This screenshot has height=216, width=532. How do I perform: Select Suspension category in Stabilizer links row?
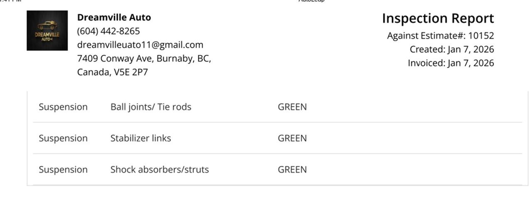click(63, 138)
